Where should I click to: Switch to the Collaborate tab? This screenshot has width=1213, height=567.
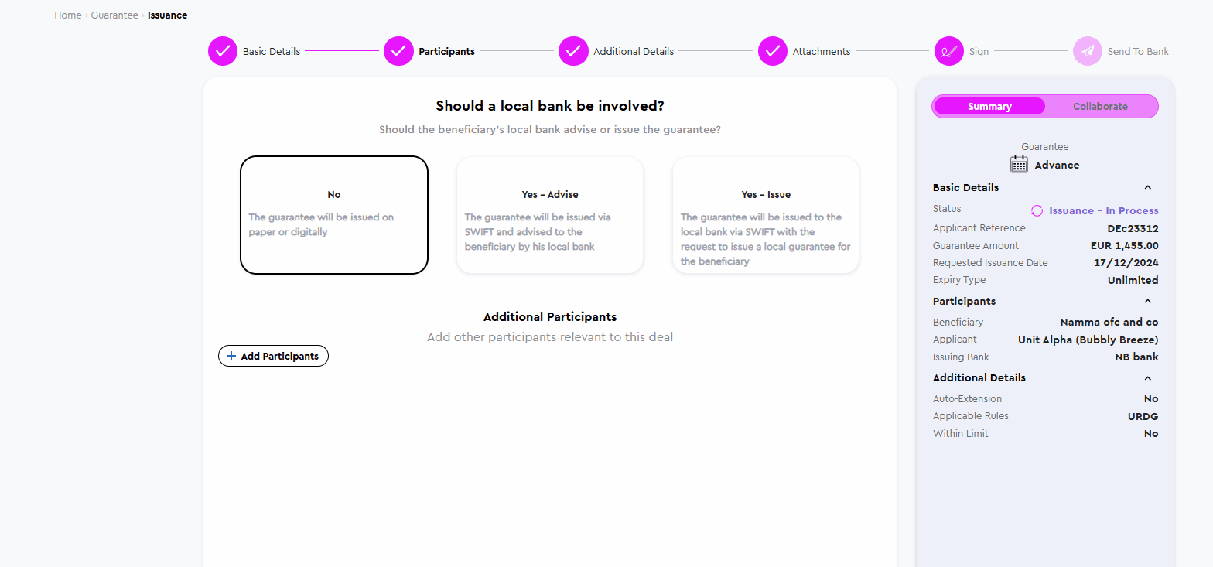click(1100, 106)
